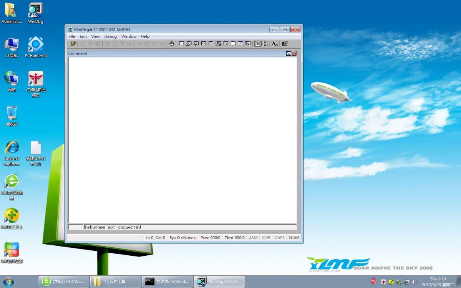This screenshot has height=288, width=461.
Task: Open the Scratch Pad window toolbar icon
Action: [233, 43]
